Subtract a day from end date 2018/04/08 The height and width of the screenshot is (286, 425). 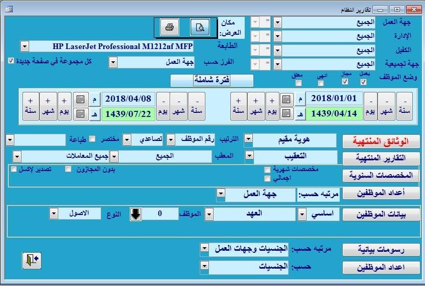(x=163, y=106)
